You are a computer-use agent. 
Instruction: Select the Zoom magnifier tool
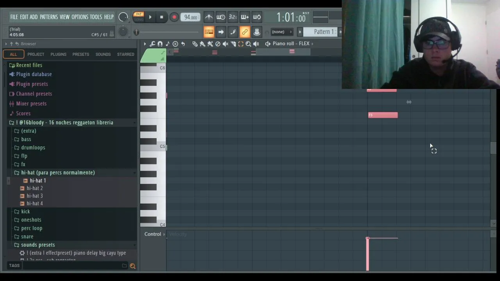pyautogui.click(x=248, y=44)
